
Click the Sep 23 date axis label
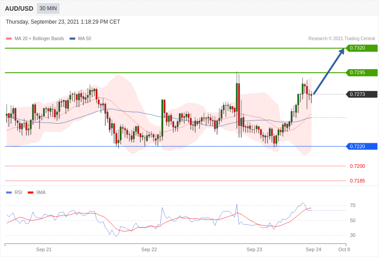(x=254, y=249)
